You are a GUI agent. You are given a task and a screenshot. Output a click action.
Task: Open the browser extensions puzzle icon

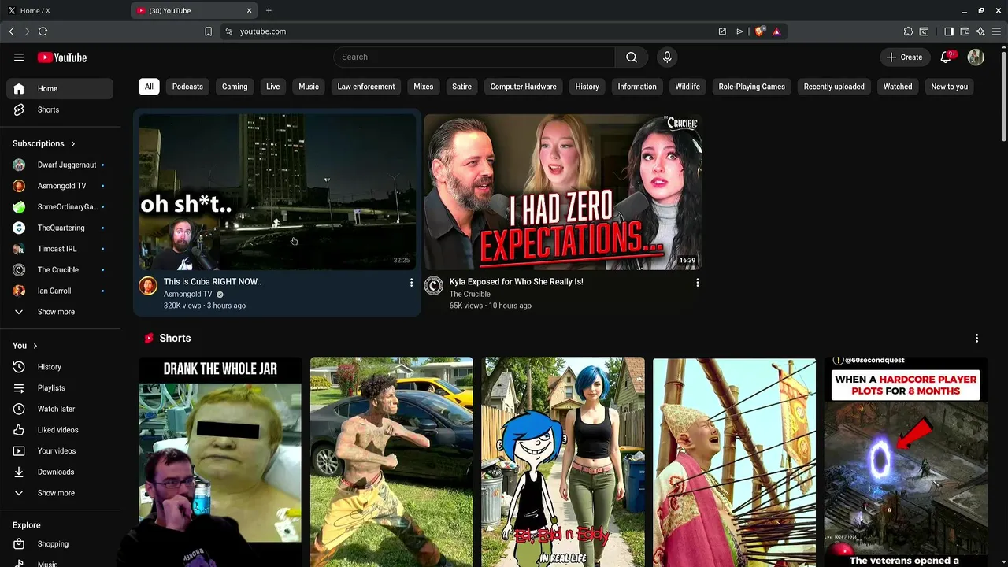908,31
